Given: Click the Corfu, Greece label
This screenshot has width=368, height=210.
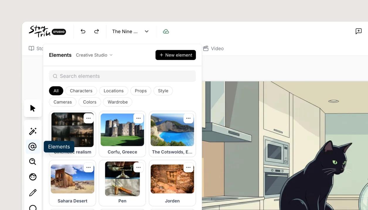Looking at the screenshot, I should (122, 152).
